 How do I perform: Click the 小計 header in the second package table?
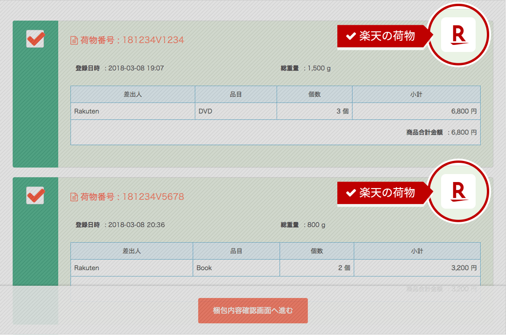point(417,251)
